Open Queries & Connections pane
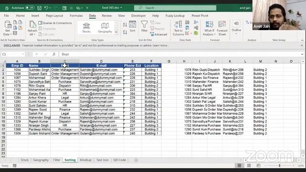 coord(55,23)
